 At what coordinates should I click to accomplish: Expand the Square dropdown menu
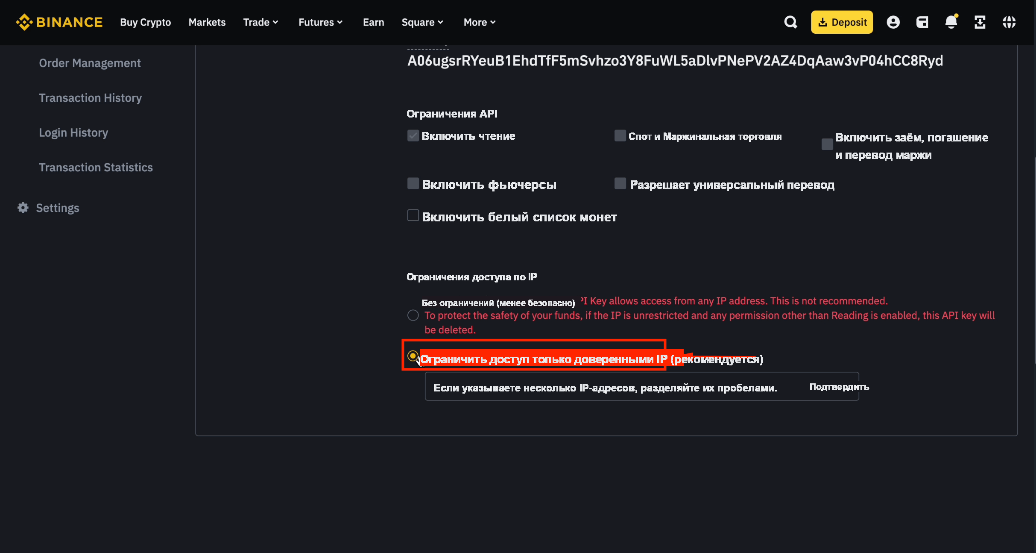pos(422,22)
